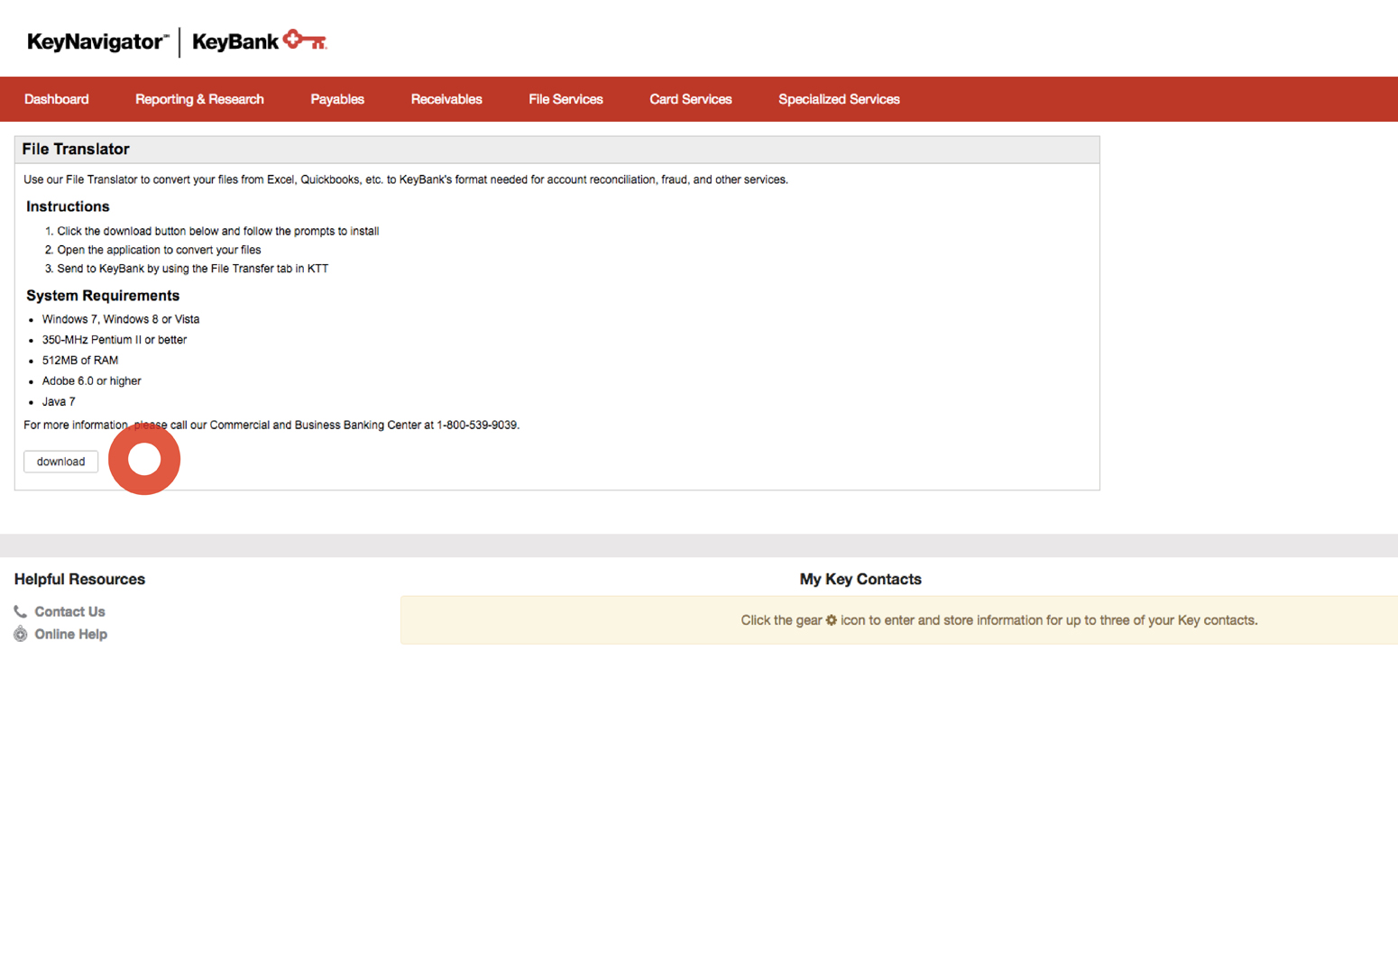Click the phone number 1-800-539-9039
The width and height of the screenshot is (1398, 980).
(477, 425)
